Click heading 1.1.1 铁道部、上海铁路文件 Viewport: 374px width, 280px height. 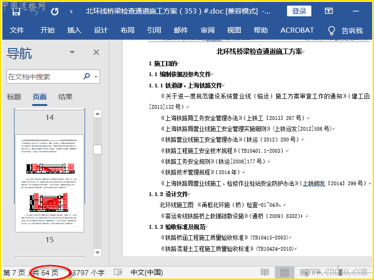point(186,85)
